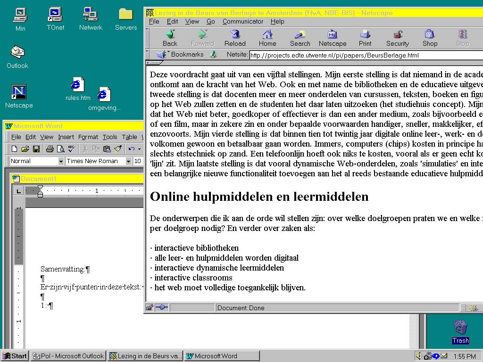Select the Netwerk desktop icon
This screenshot has height=362, width=483.
[91, 19]
